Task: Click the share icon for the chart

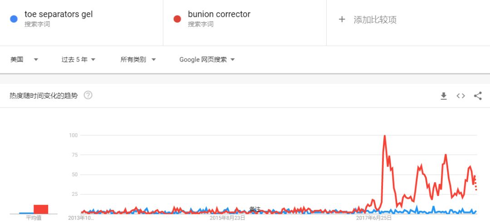Action: pos(477,96)
